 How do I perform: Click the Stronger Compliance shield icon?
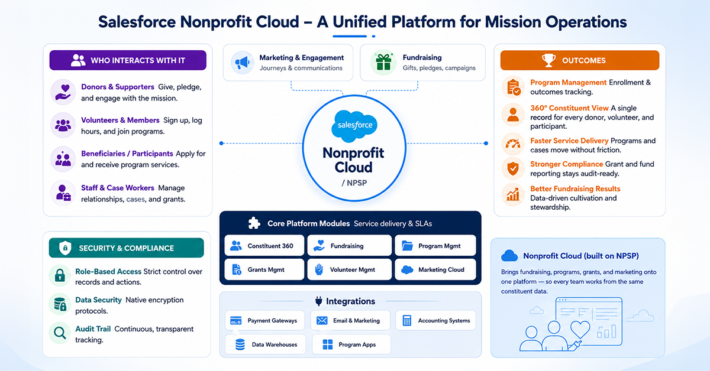[x=513, y=168]
